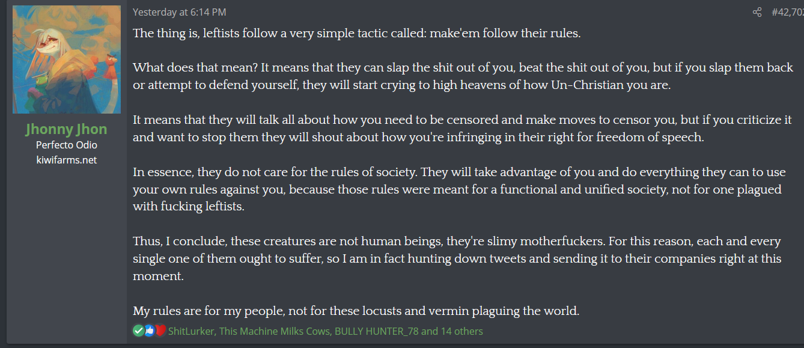The height and width of the screenshot is (348, 804).
Task: Open Jhonny Jhon's profile via username
Action: (x=67, y=129)
